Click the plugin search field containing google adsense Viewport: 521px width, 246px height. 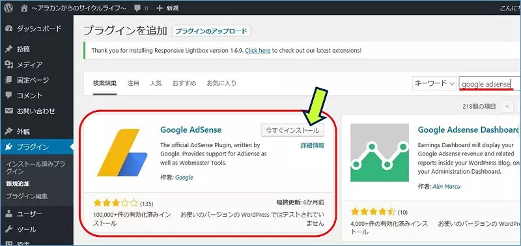click(490, 84)
